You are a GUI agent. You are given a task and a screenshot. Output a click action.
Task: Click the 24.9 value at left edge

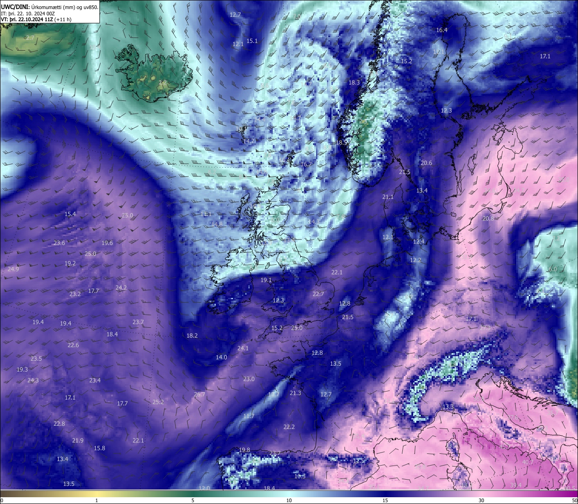(x=13, y=269)
